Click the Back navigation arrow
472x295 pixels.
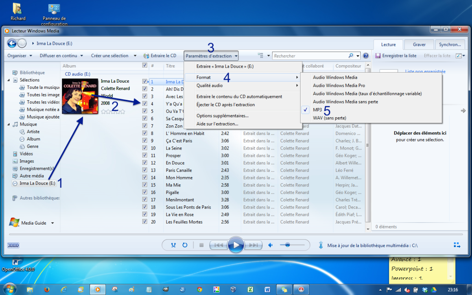(x=12, y=43)
